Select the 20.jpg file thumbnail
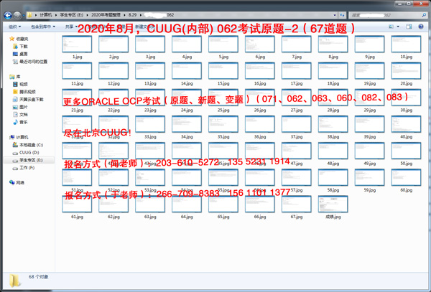Viewport: 431px width, 292px height. click(x=406, y=71)
